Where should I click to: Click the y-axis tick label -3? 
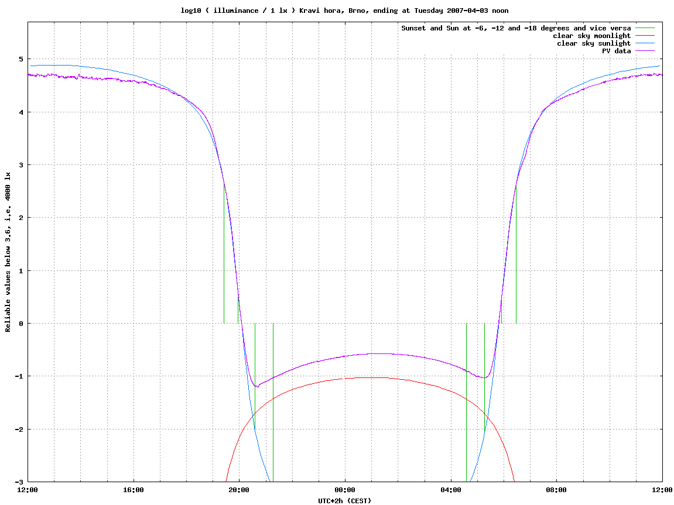coord(19,482)
